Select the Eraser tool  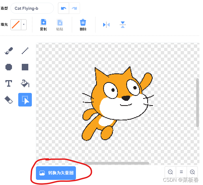9,100
